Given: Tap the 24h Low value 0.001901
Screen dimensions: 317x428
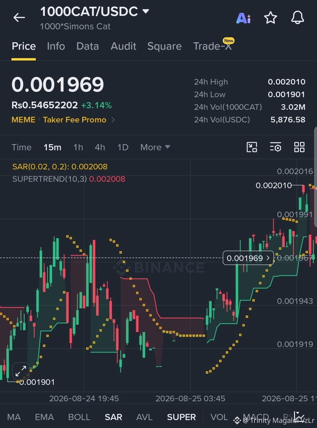Looking at the screenshot, I should coord(286,95).
